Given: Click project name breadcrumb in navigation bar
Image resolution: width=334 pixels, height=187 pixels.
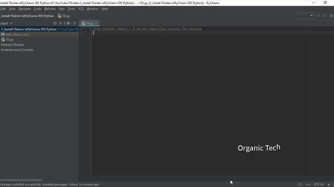Looking at the screenshot, I should point(27,16).
